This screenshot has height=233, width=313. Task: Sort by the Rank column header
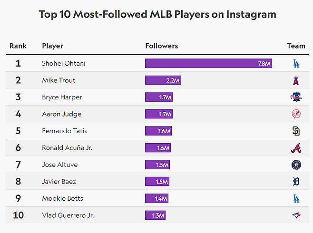[x=18, y=46]
